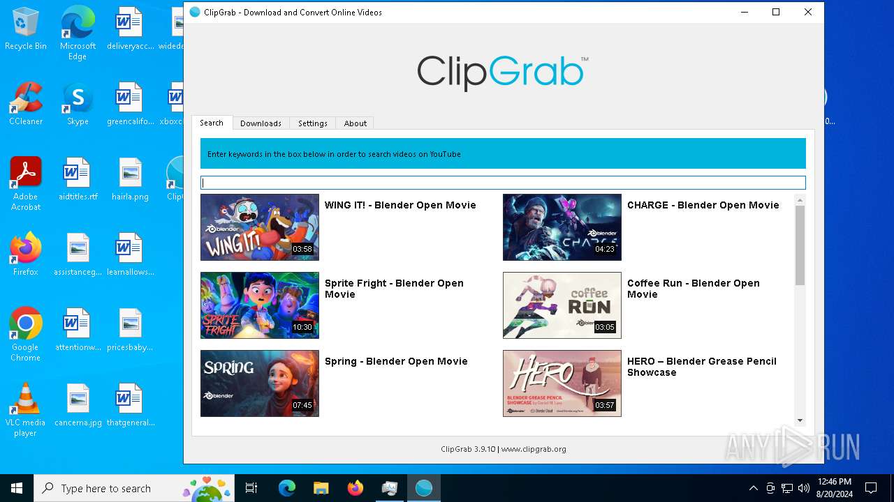Open VLC media player desktop icon
Image resolution: width=894 pixels, height=502 pixels.
click(x=26, y=410)
